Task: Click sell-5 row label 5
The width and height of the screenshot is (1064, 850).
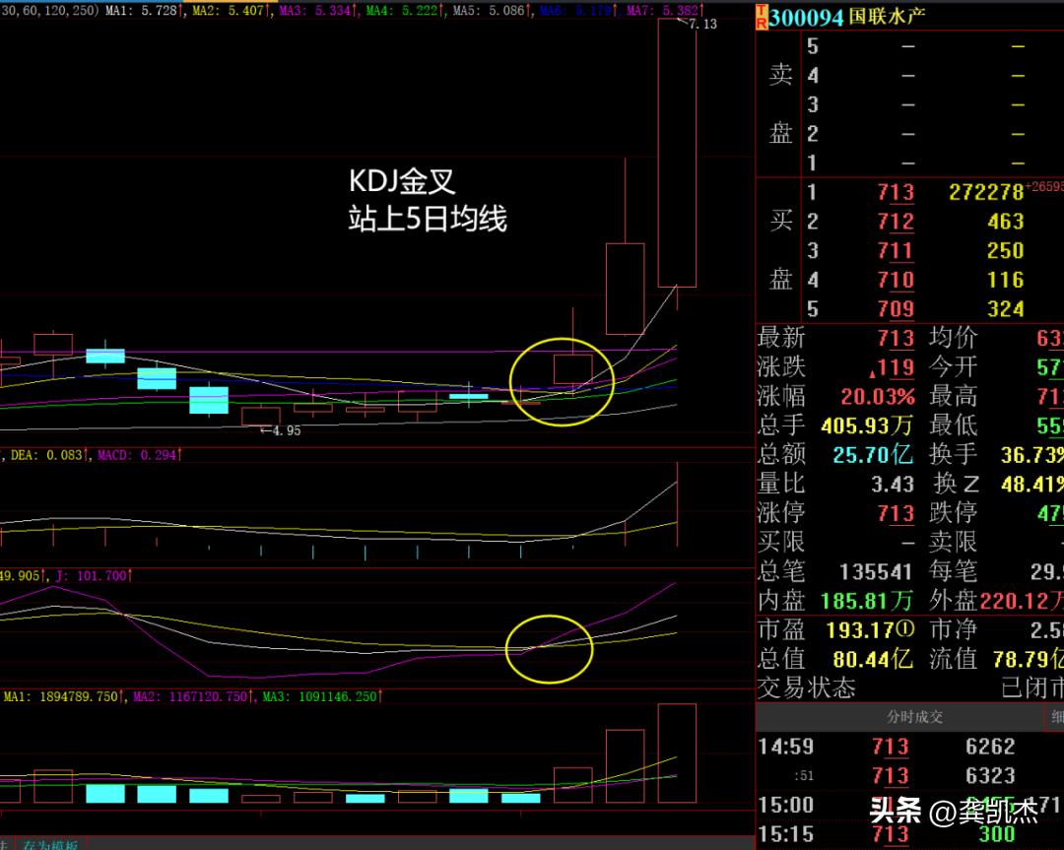Action: (812, 46)
